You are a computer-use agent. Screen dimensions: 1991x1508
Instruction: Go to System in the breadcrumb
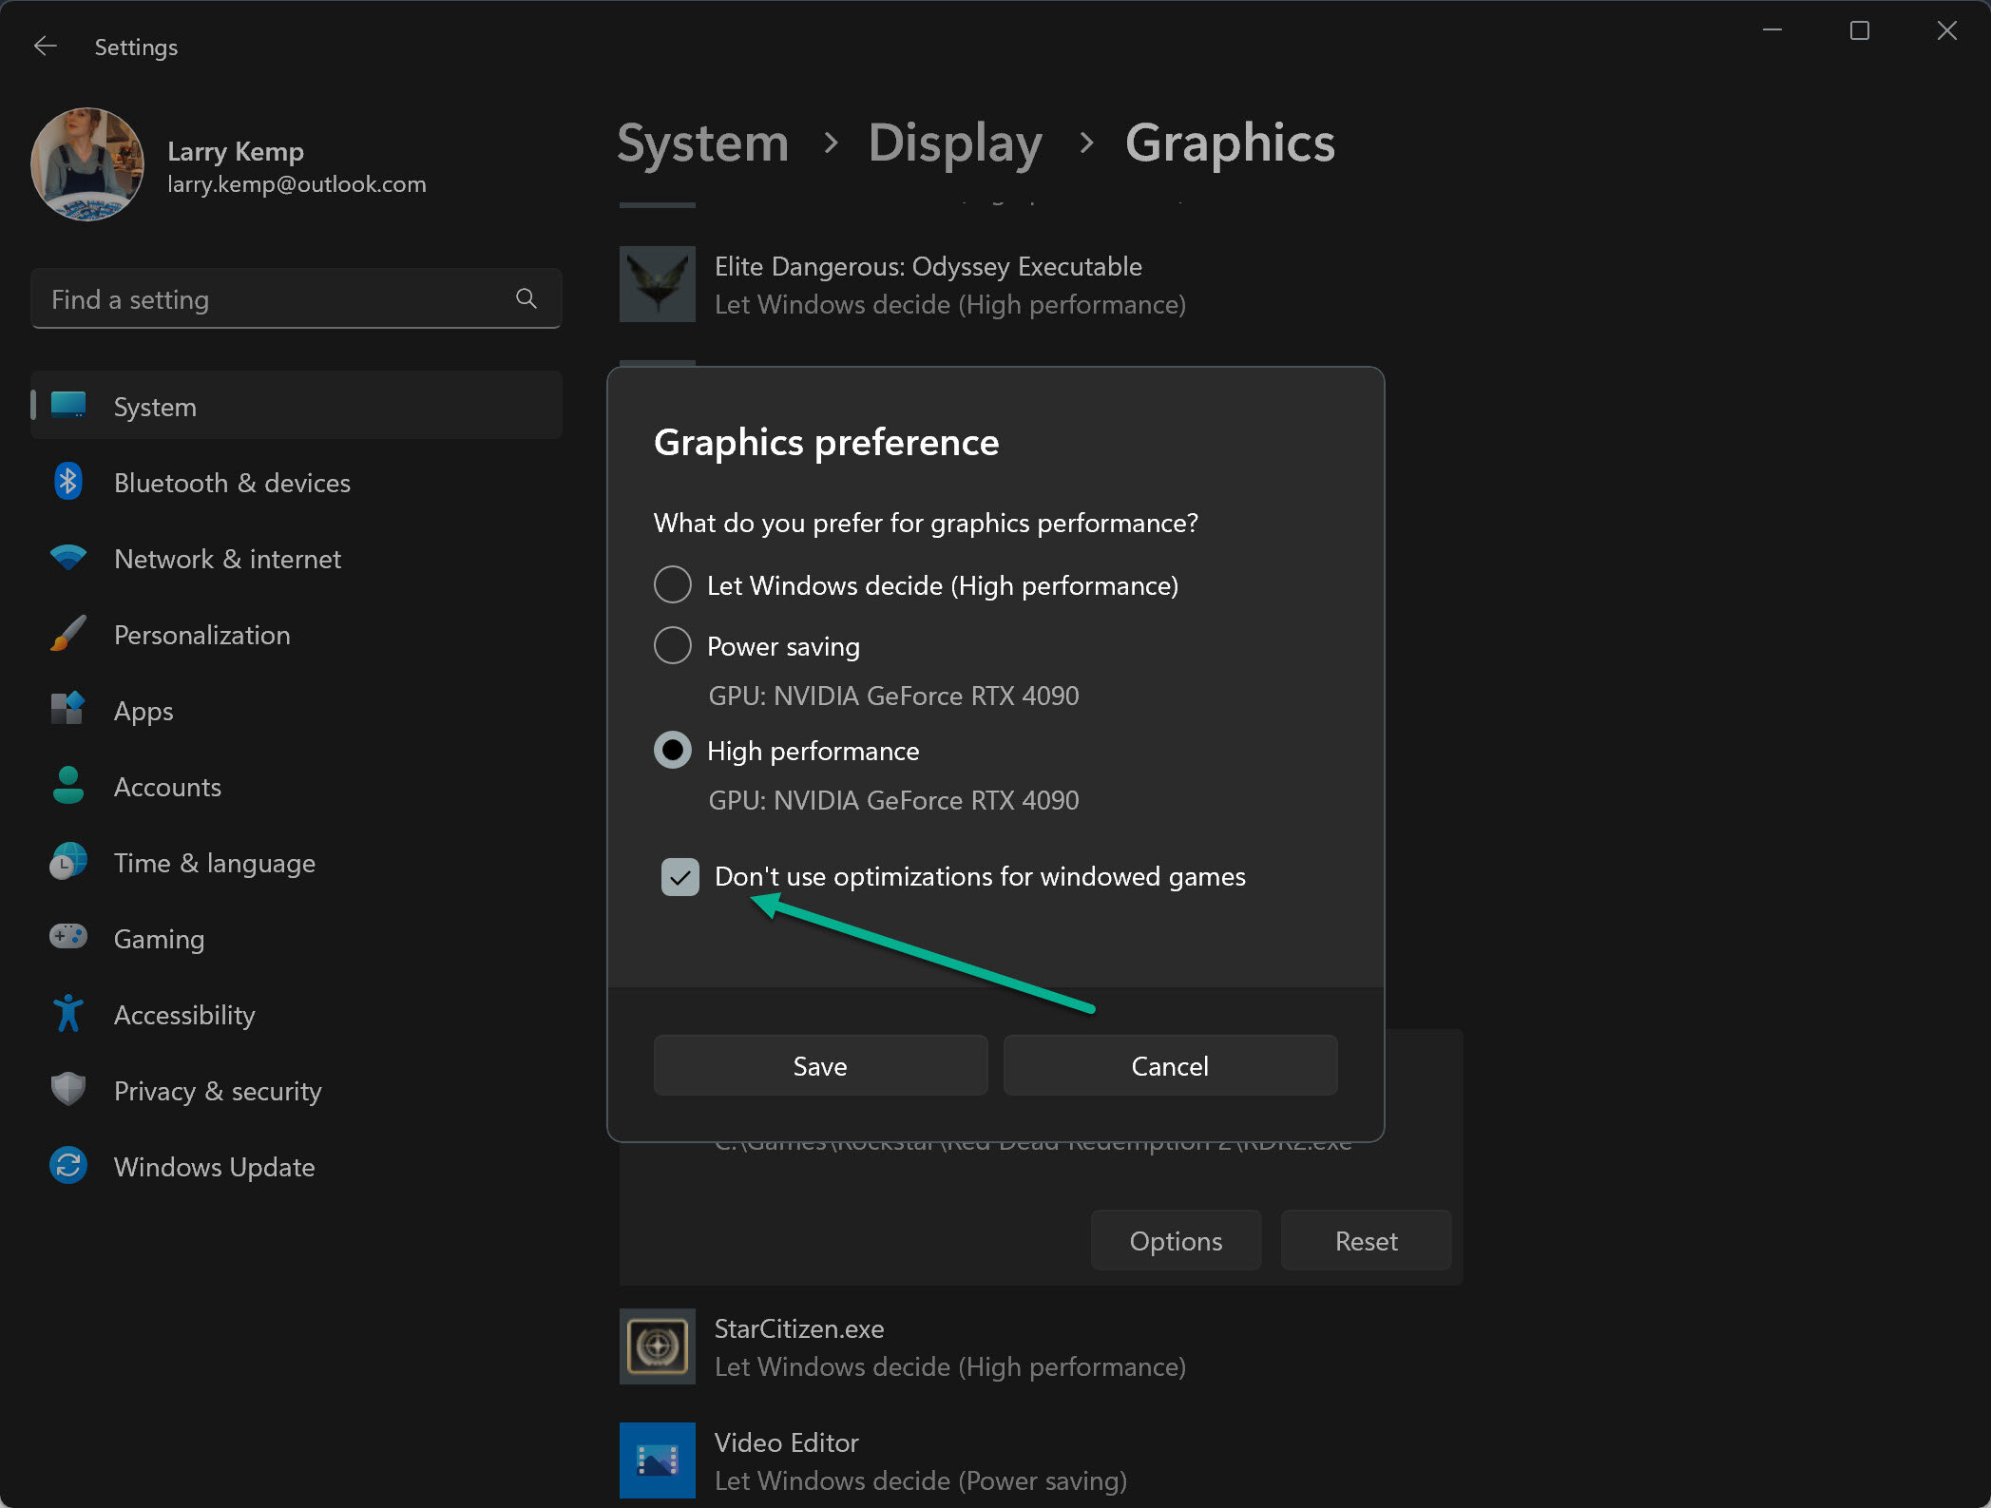pos(702,143)
